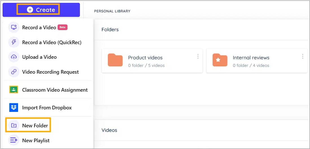The height and width of the screenshot is (149, 310).
Task: Choose New Playlist option
Action: [36, 141]
